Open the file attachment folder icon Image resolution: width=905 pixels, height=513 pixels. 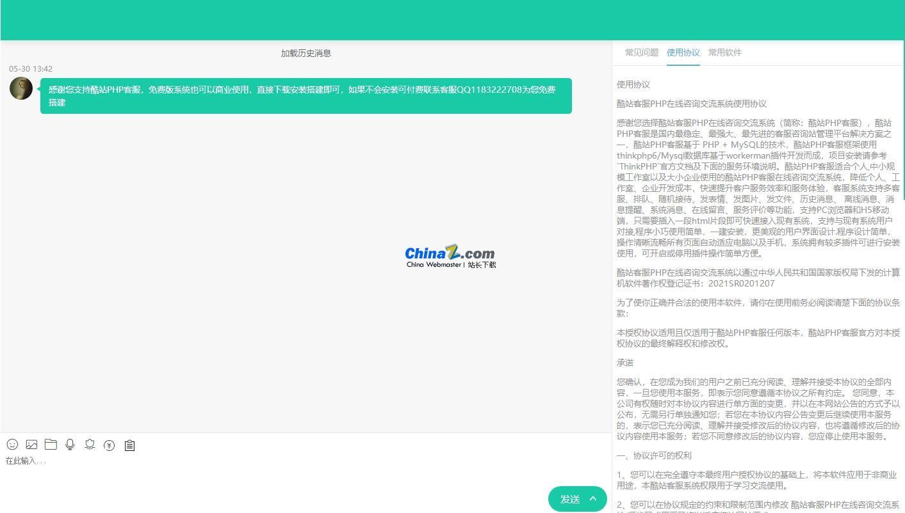point(51,445)
